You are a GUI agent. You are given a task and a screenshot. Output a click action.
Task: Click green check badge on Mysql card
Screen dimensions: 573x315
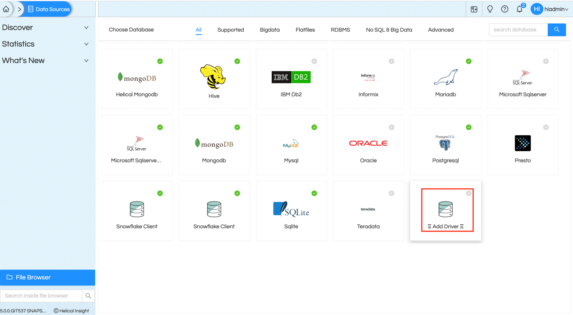pos(314,127)
